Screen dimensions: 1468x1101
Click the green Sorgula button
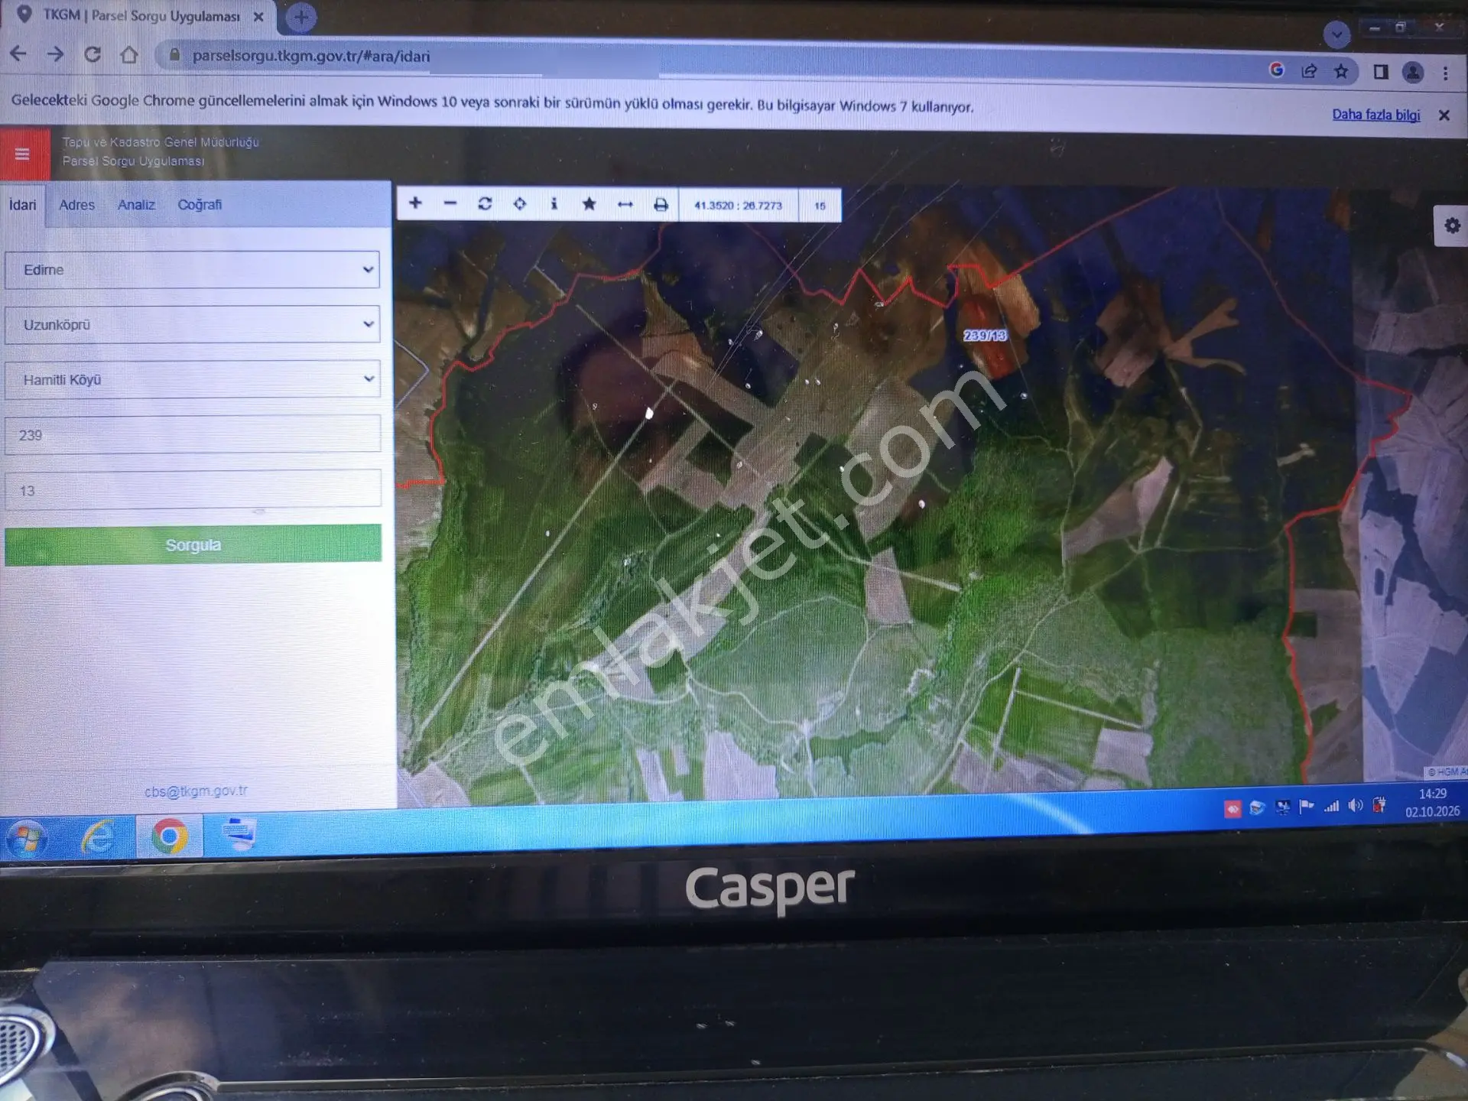tap(193, 544)
